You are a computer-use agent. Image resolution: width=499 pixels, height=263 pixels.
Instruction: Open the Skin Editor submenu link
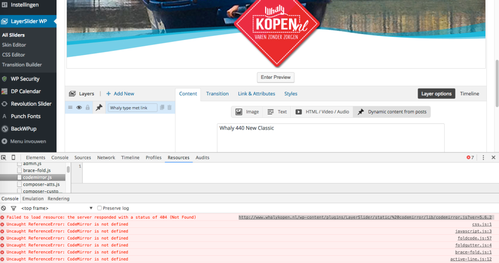click(x=14, y=45)
